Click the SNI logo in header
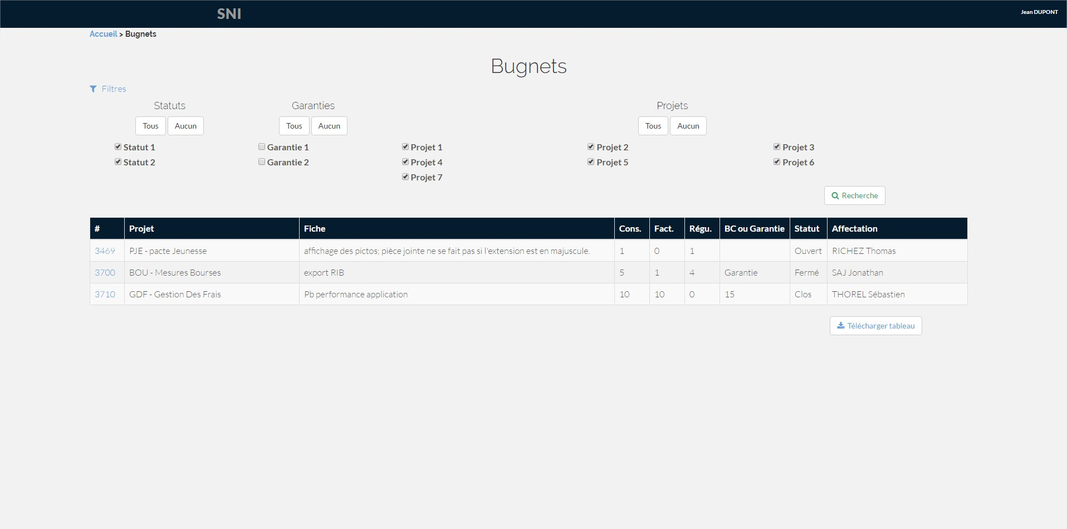This screenshot has width=1067, height=529. (229, 14)
